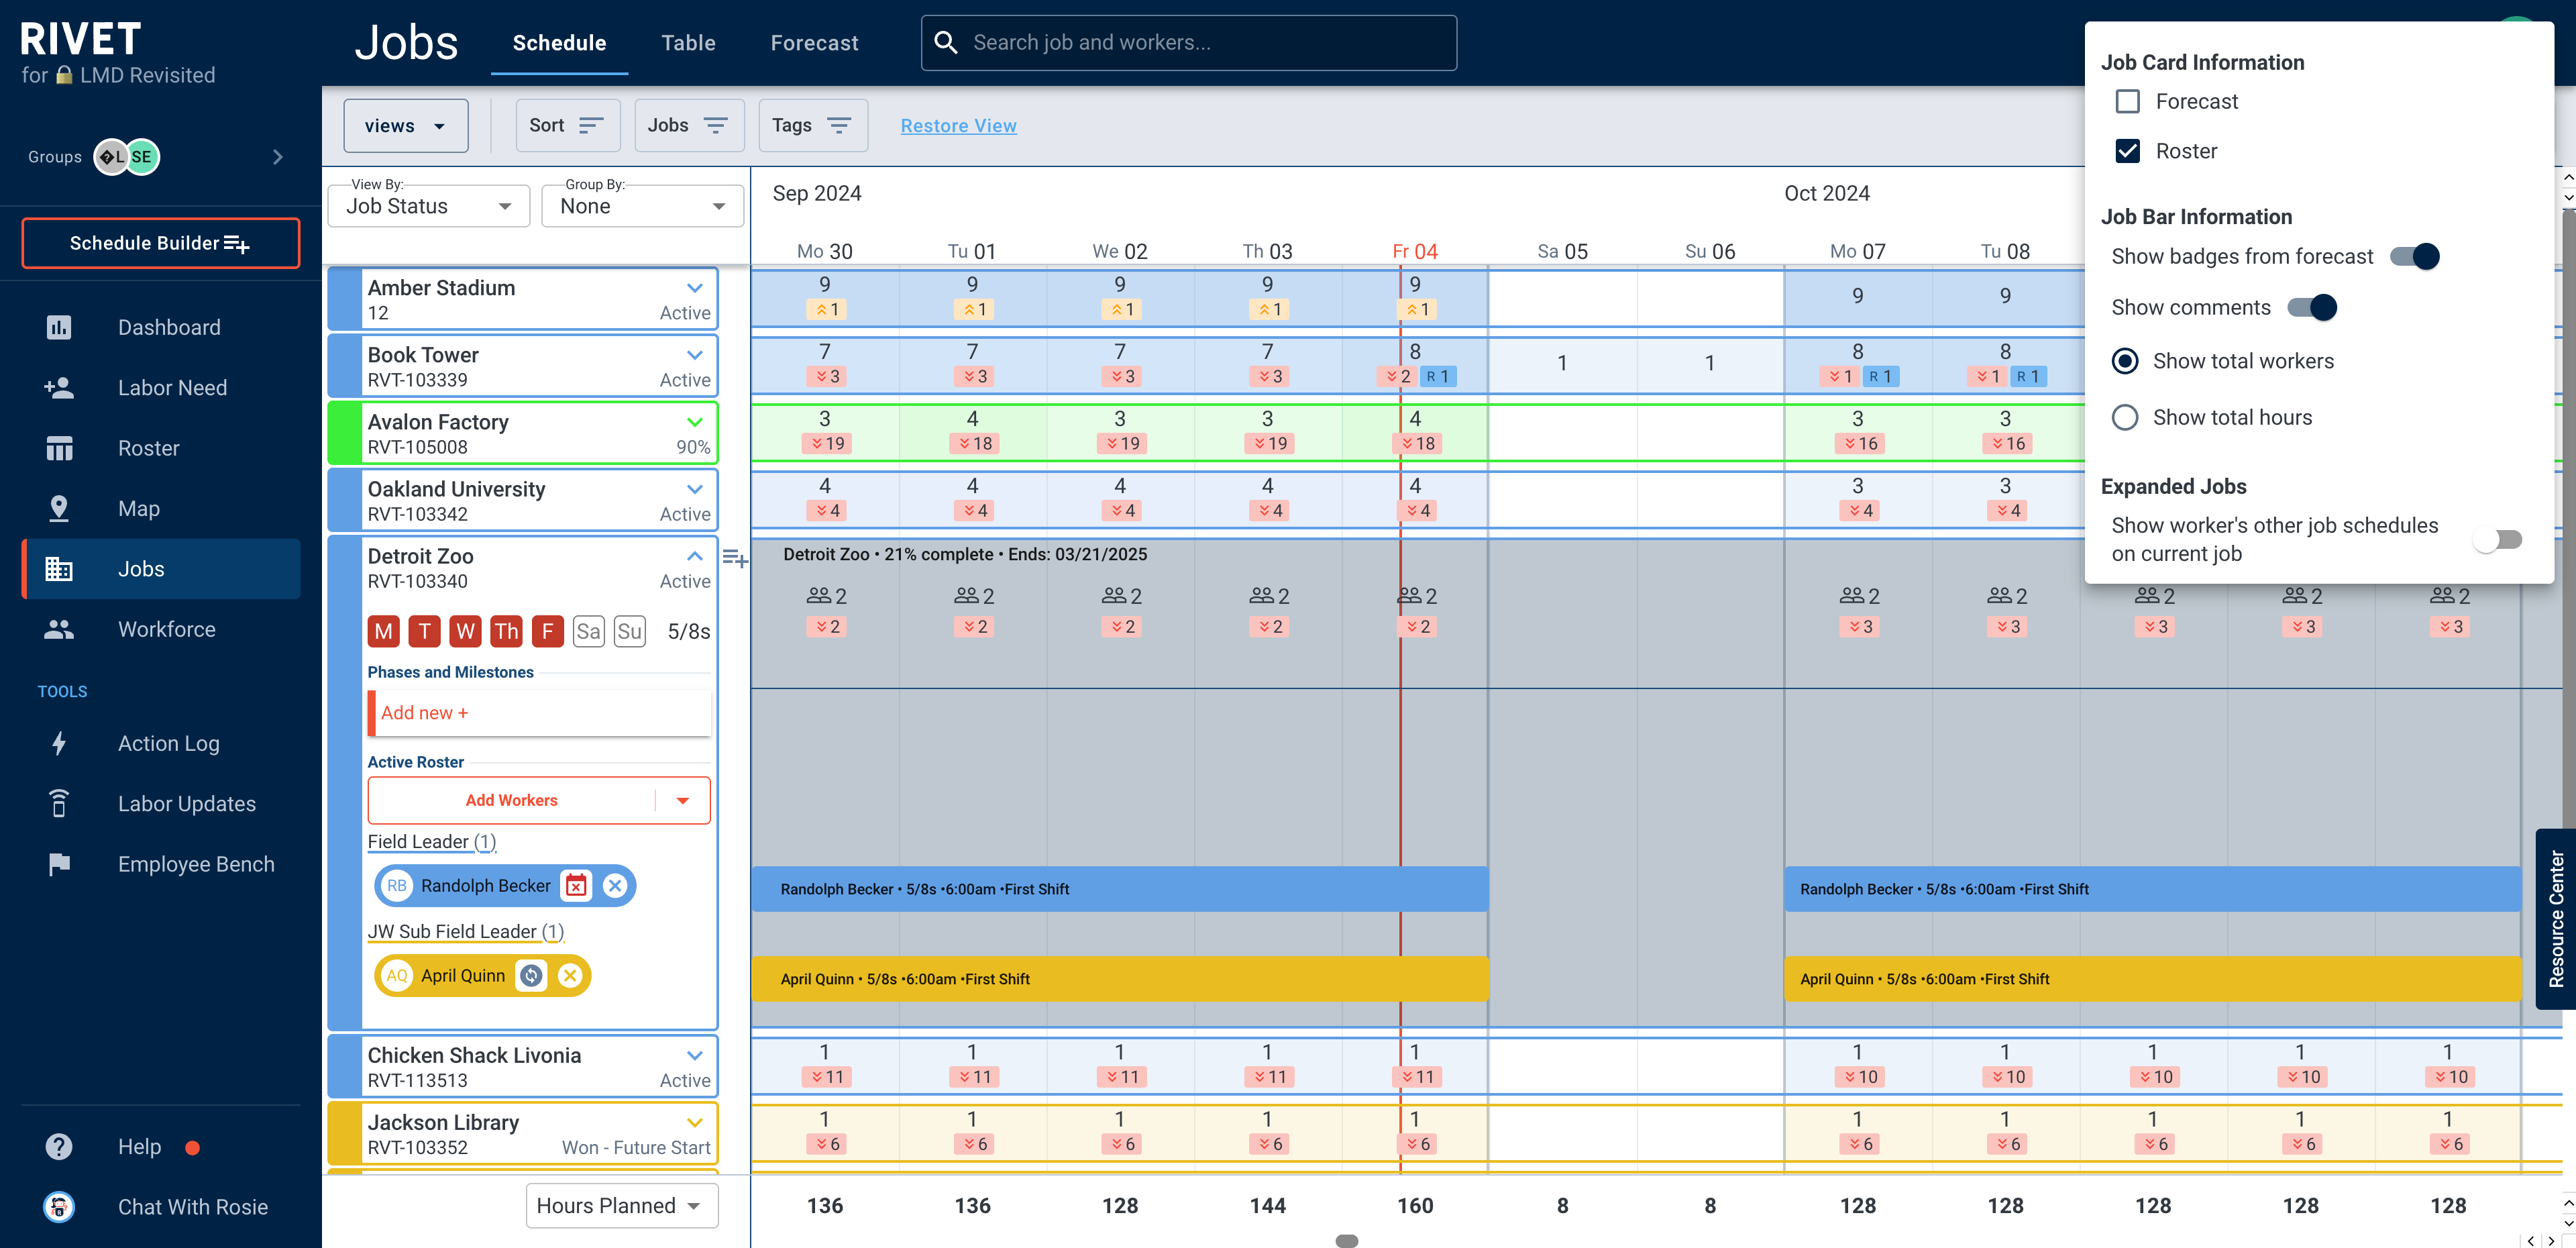Screen dimensions: 2576x1248
Task: Click the Roster table icon
Action: point(59,448)
